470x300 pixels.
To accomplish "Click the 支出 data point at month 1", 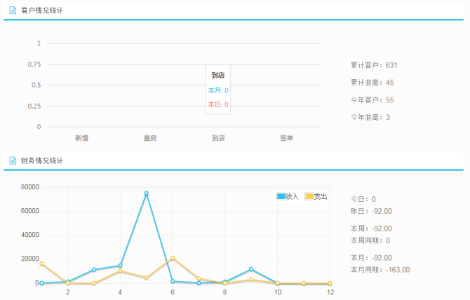I will 42,264.
